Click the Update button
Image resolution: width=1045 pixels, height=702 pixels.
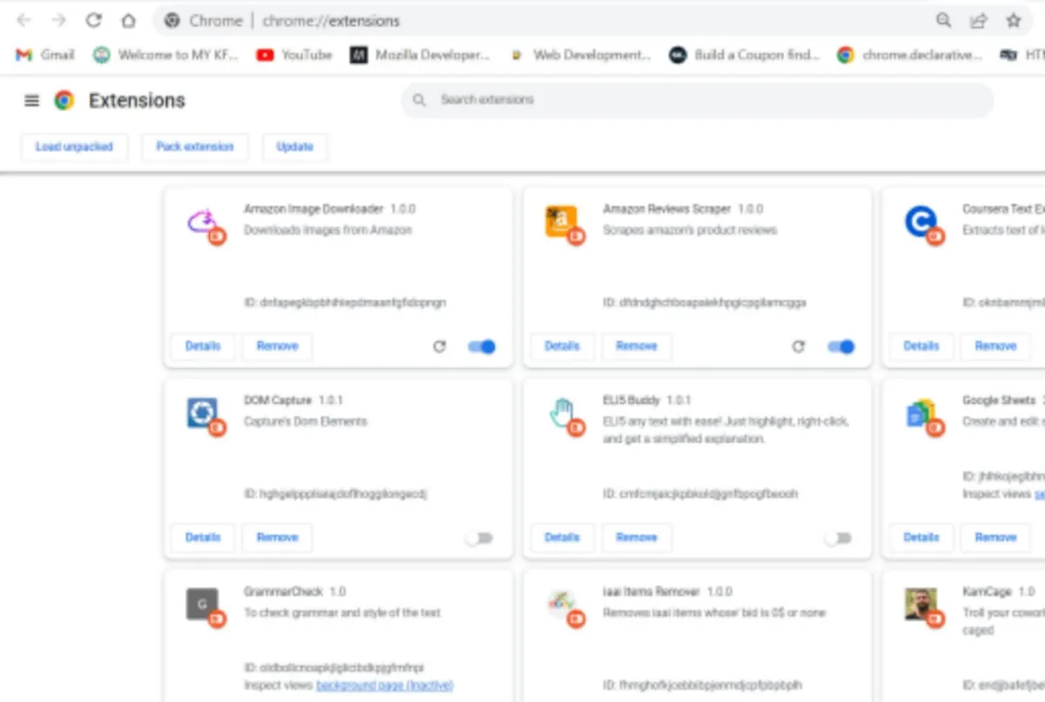point(294,147)
